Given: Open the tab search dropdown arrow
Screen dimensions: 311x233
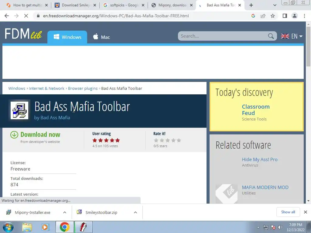Looking at the screenshot, I should tap(275, 5).
